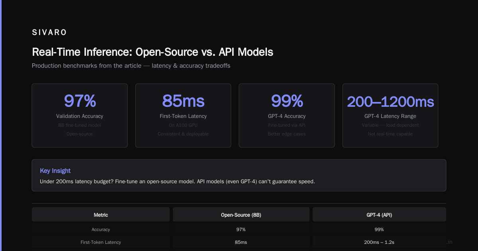Click the 200–1200ms GPT-4 Latency Range card

pyautogui.click(x=390, y=116)
